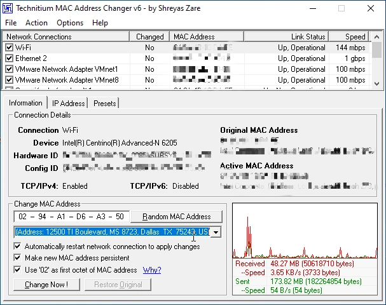Toggle Make new MAC address persistent
Image resolution: width=386 pixels, height=305 pixels.
(x=17, y=258)
